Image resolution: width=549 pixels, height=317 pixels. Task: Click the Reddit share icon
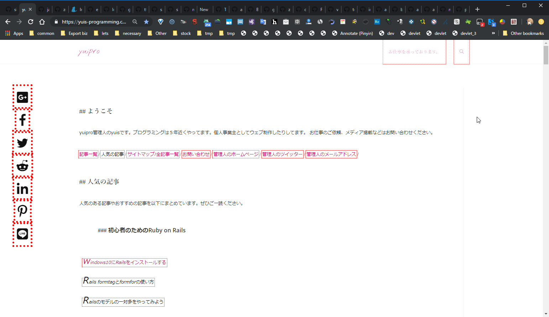[22, 166]
